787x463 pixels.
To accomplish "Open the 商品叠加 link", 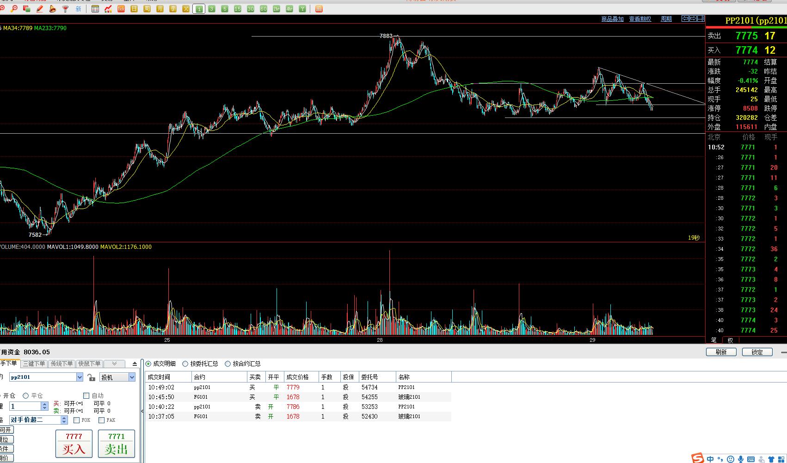I will [612, 19].
